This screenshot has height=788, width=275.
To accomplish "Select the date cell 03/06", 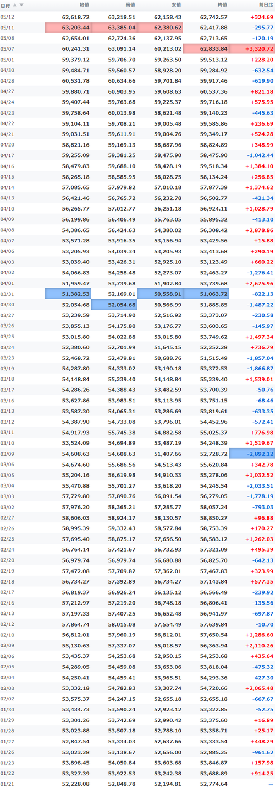I will [6, 464].
